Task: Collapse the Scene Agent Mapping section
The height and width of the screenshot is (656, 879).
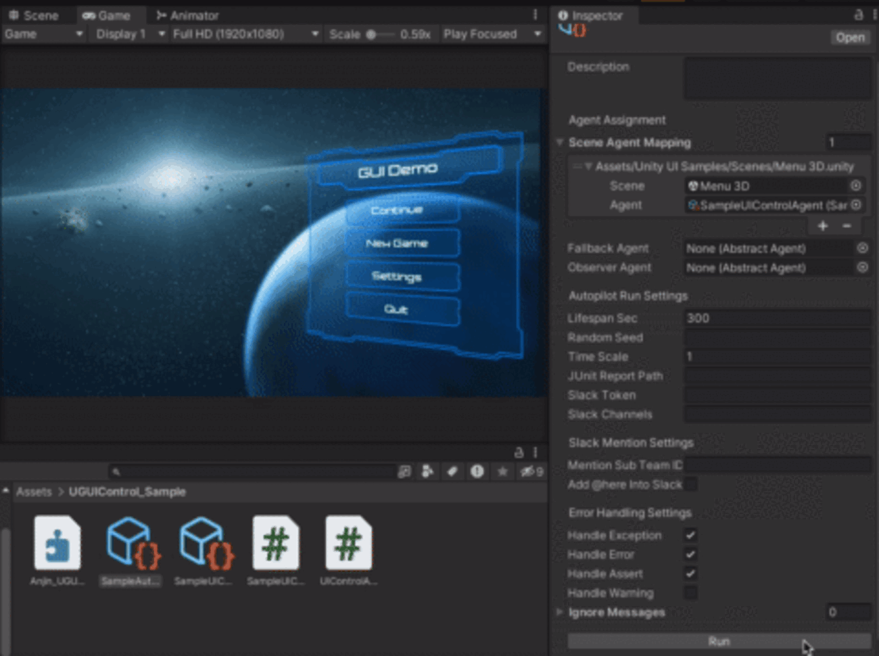Action: (x=560, y=143)
